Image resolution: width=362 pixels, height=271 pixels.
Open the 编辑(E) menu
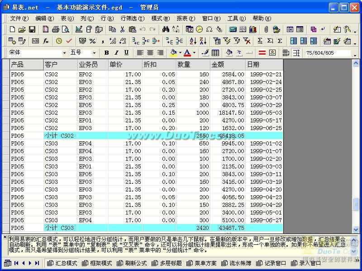[x=44, y=19]
